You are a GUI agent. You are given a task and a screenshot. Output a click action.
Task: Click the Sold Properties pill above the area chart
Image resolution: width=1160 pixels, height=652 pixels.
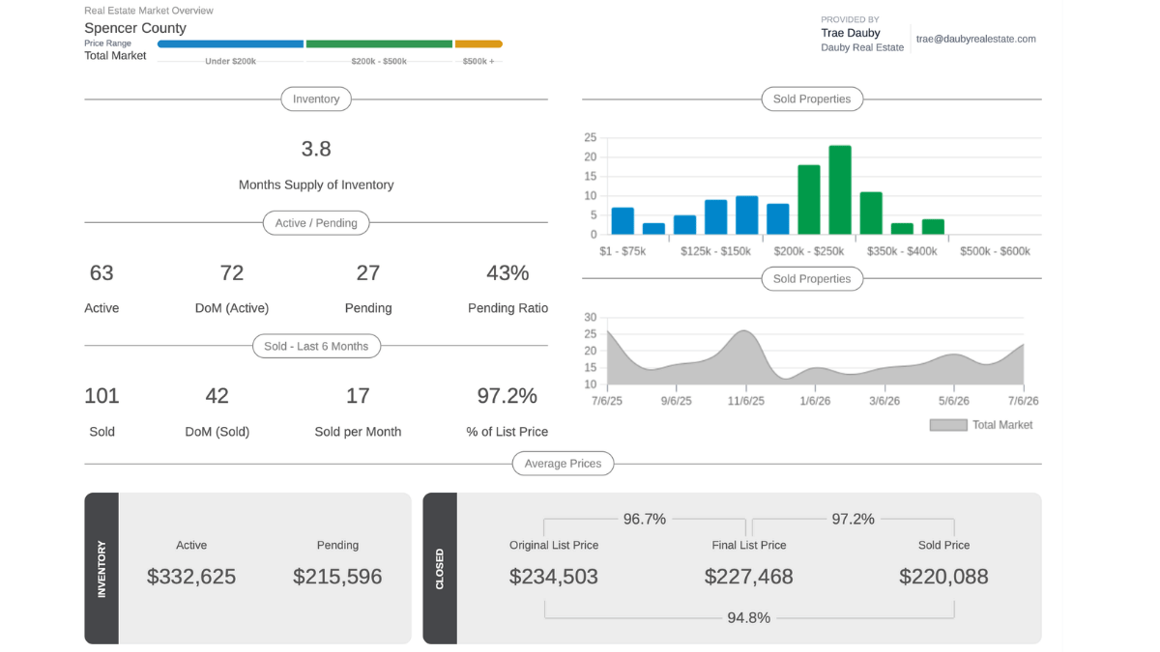(x=812, y=279)
